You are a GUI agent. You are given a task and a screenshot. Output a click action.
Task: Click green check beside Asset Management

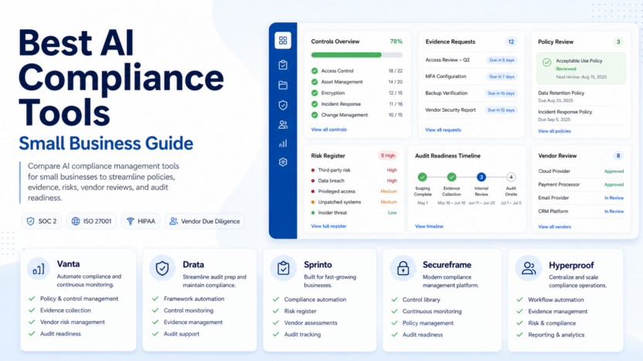(315, 82)
